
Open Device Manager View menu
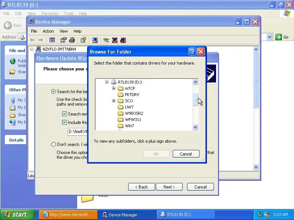(x=64, y=31)
